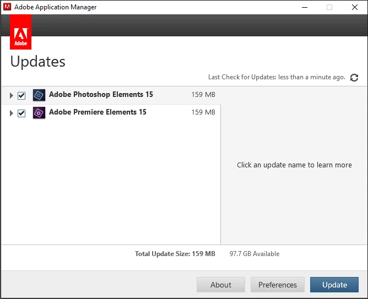Click 'Click an update name to learn more'

tap(294, 165)
